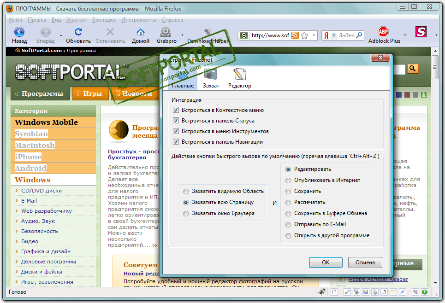This screenshot has width=445, height=303.
Task: Open the Программы site tab
Action: point(40,93)
